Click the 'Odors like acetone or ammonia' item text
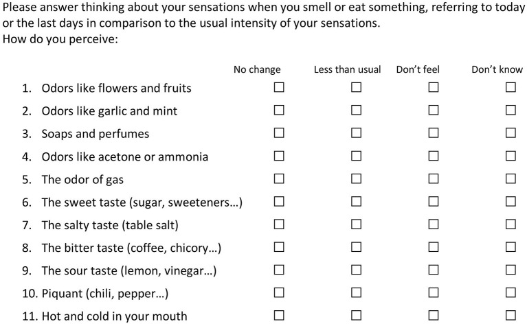Image resolution: width=527 pixels, height=326 pixels. 124,156
